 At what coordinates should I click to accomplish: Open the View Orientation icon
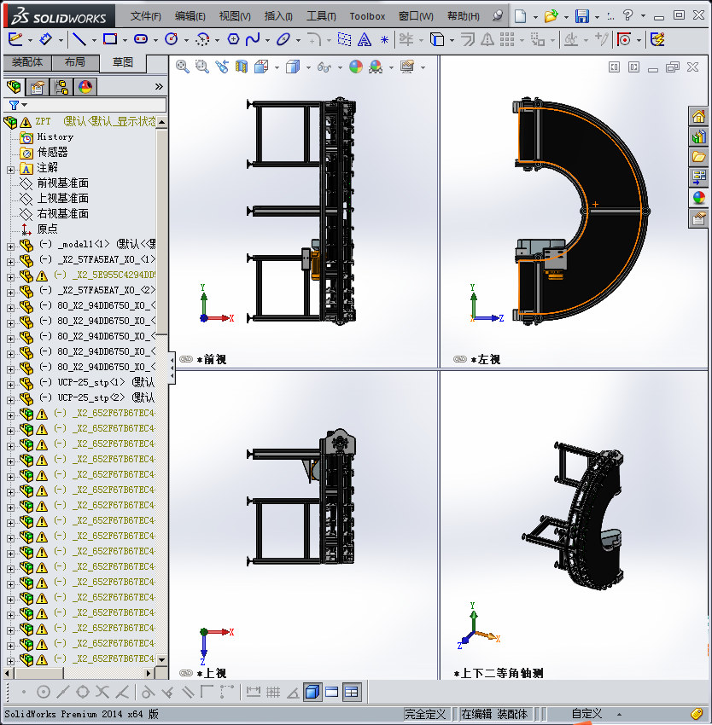tap(261, 67)
